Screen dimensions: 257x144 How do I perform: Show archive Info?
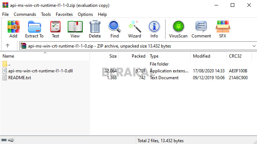pyautogui.click(x=154, y=29)
